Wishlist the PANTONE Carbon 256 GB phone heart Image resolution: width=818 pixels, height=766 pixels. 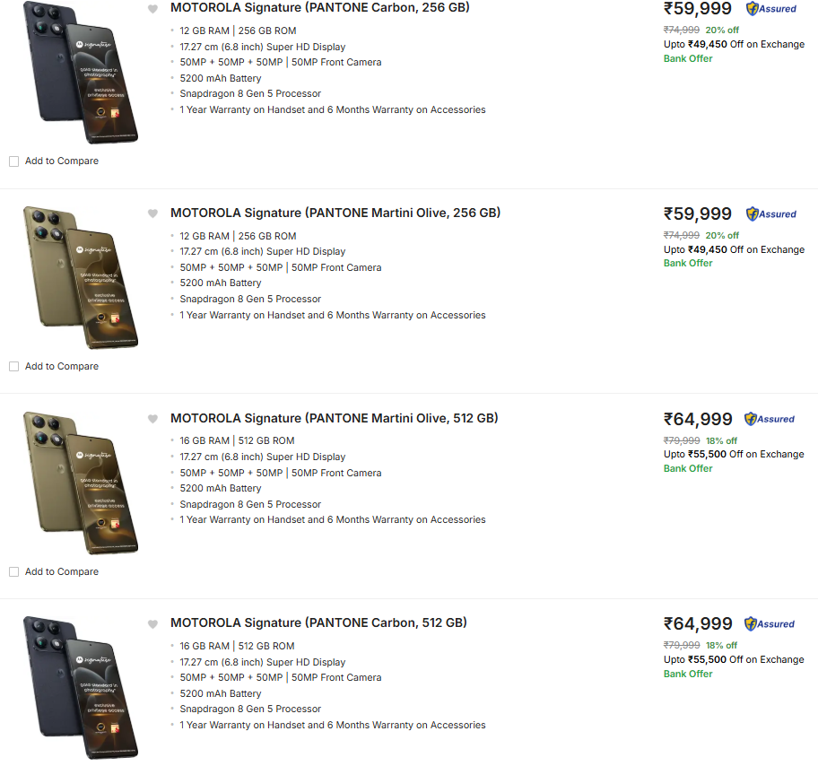[152, 9]
